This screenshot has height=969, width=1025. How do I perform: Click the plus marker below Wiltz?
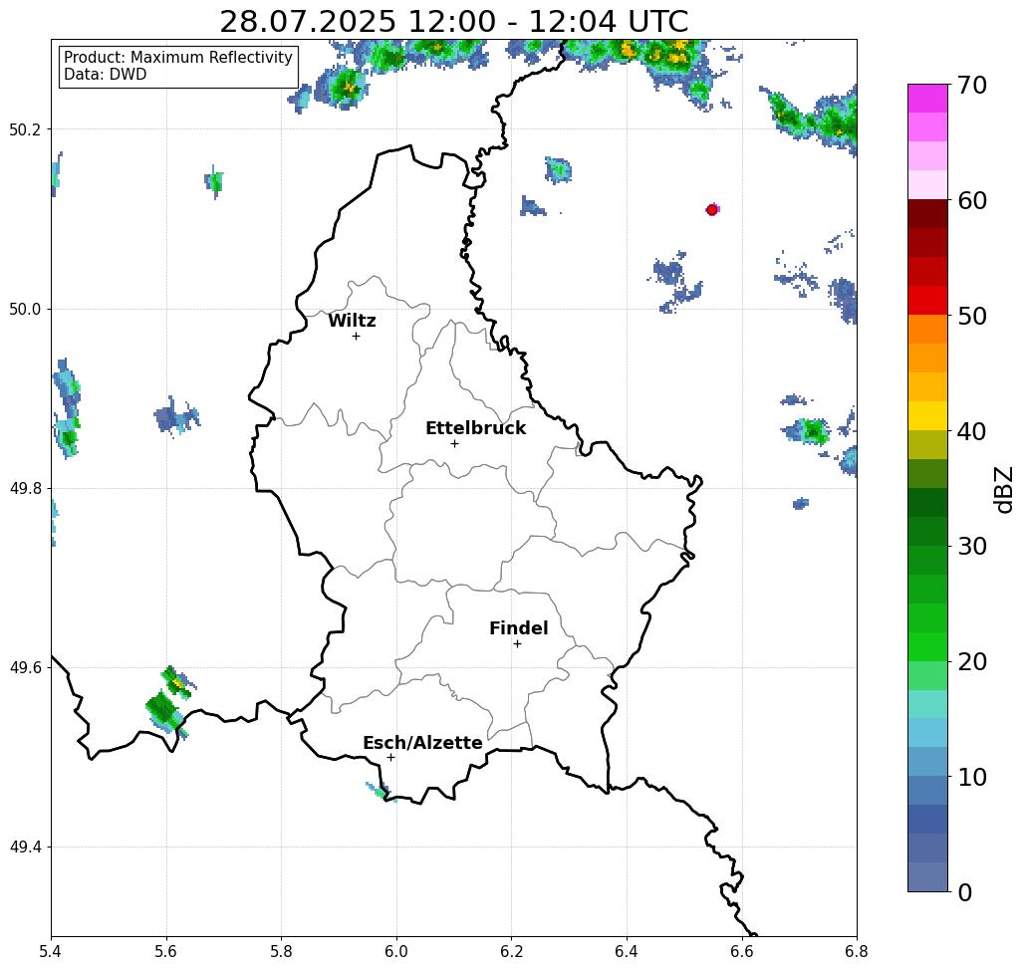point(357,337)
